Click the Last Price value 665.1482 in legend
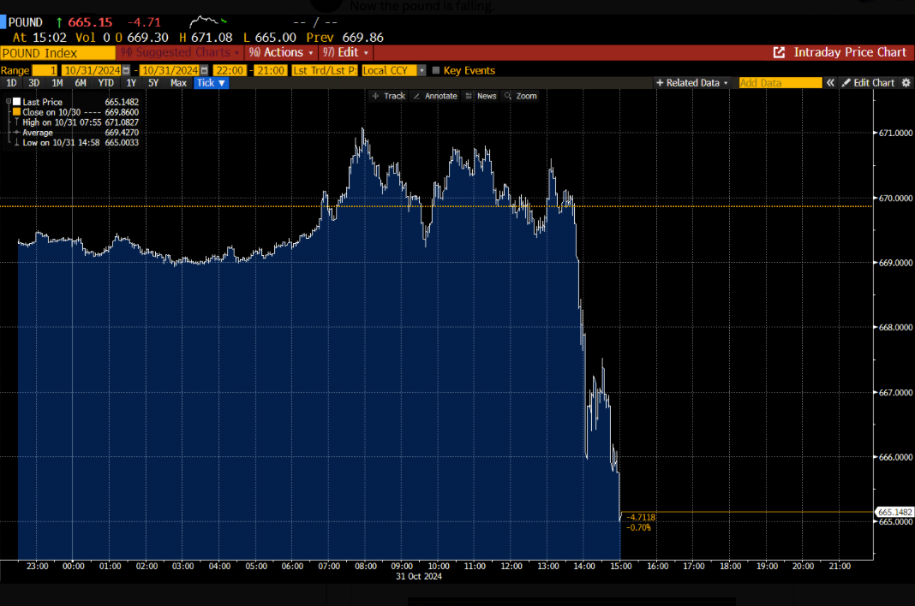915x606 pixels. pos(122,102)
